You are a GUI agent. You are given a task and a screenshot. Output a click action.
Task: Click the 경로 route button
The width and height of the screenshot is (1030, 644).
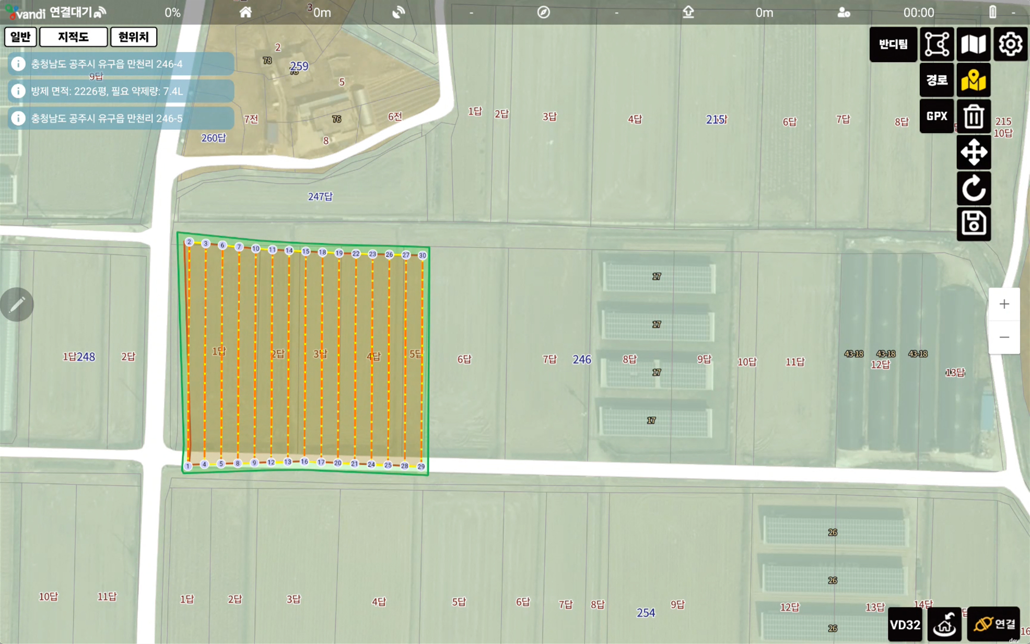coord(936,80)
